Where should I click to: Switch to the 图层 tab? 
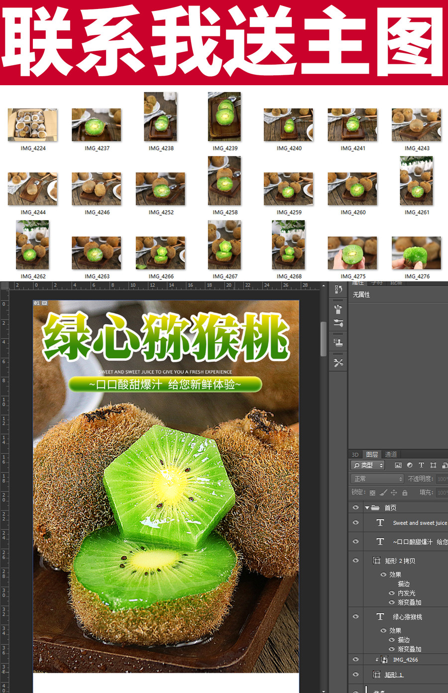(x=372, y=454)
